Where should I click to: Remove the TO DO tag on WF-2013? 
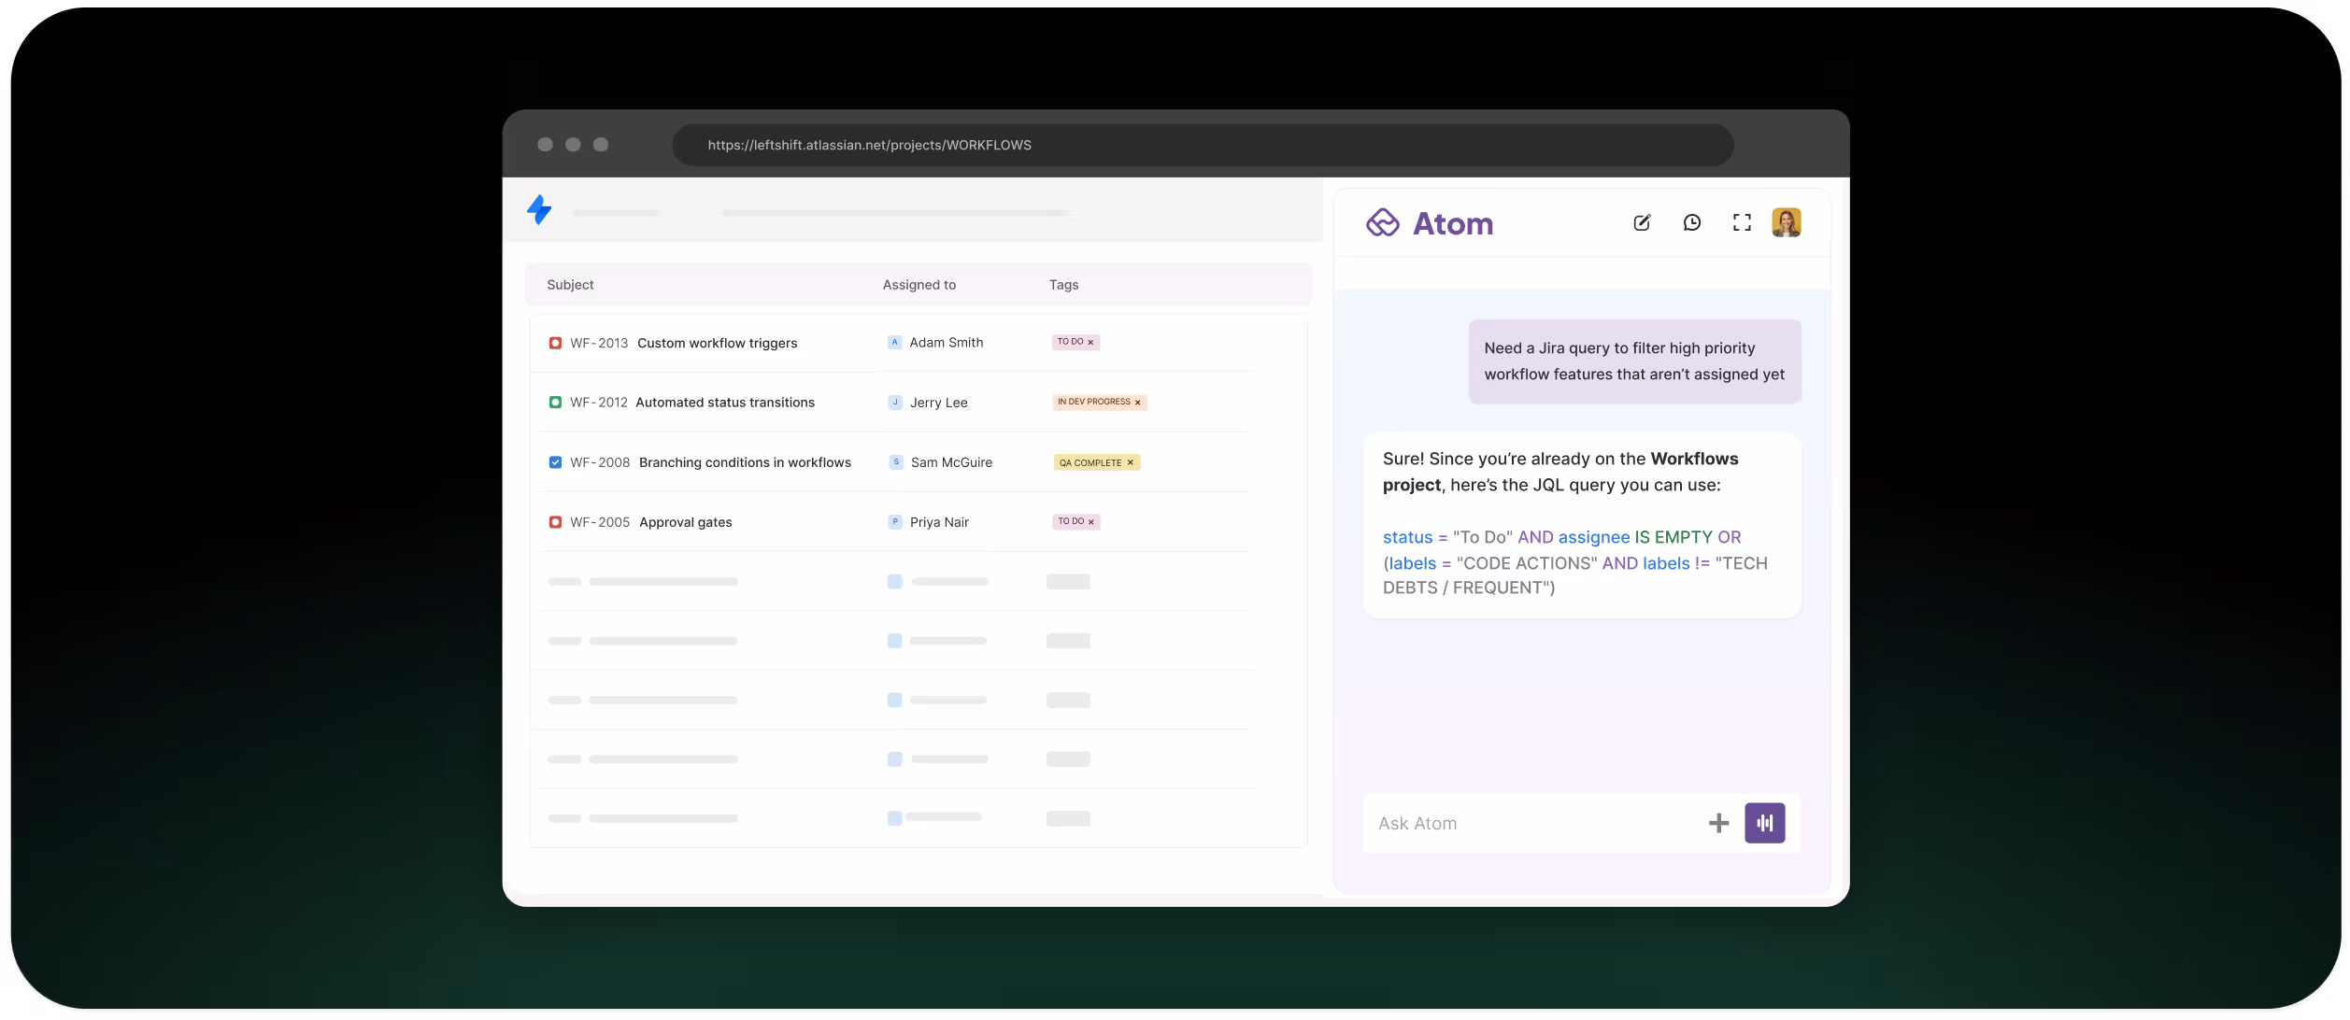(x=1090, y=343)
